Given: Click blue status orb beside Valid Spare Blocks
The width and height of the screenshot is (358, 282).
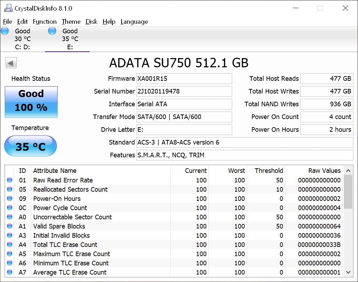Looking at the screenshot, I should (10, 226).
